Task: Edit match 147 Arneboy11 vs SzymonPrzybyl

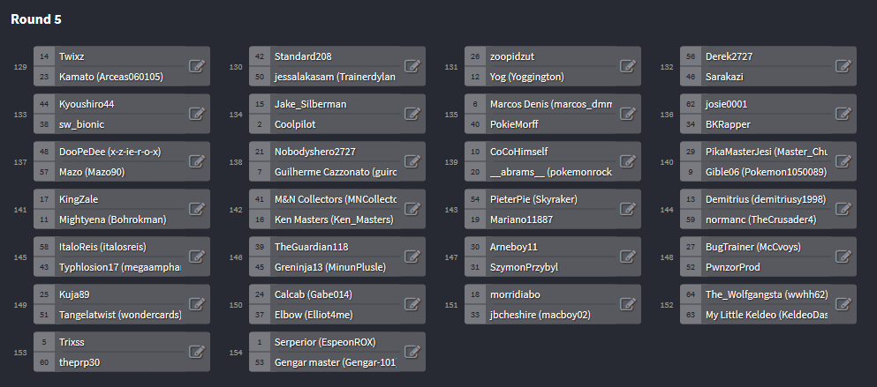Action: point(628,257)
